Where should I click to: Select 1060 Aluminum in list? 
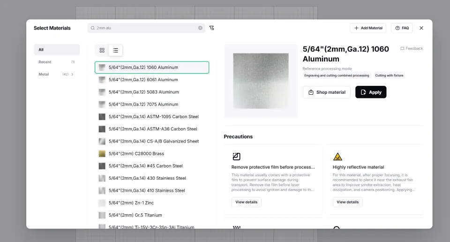click(152, 68)
